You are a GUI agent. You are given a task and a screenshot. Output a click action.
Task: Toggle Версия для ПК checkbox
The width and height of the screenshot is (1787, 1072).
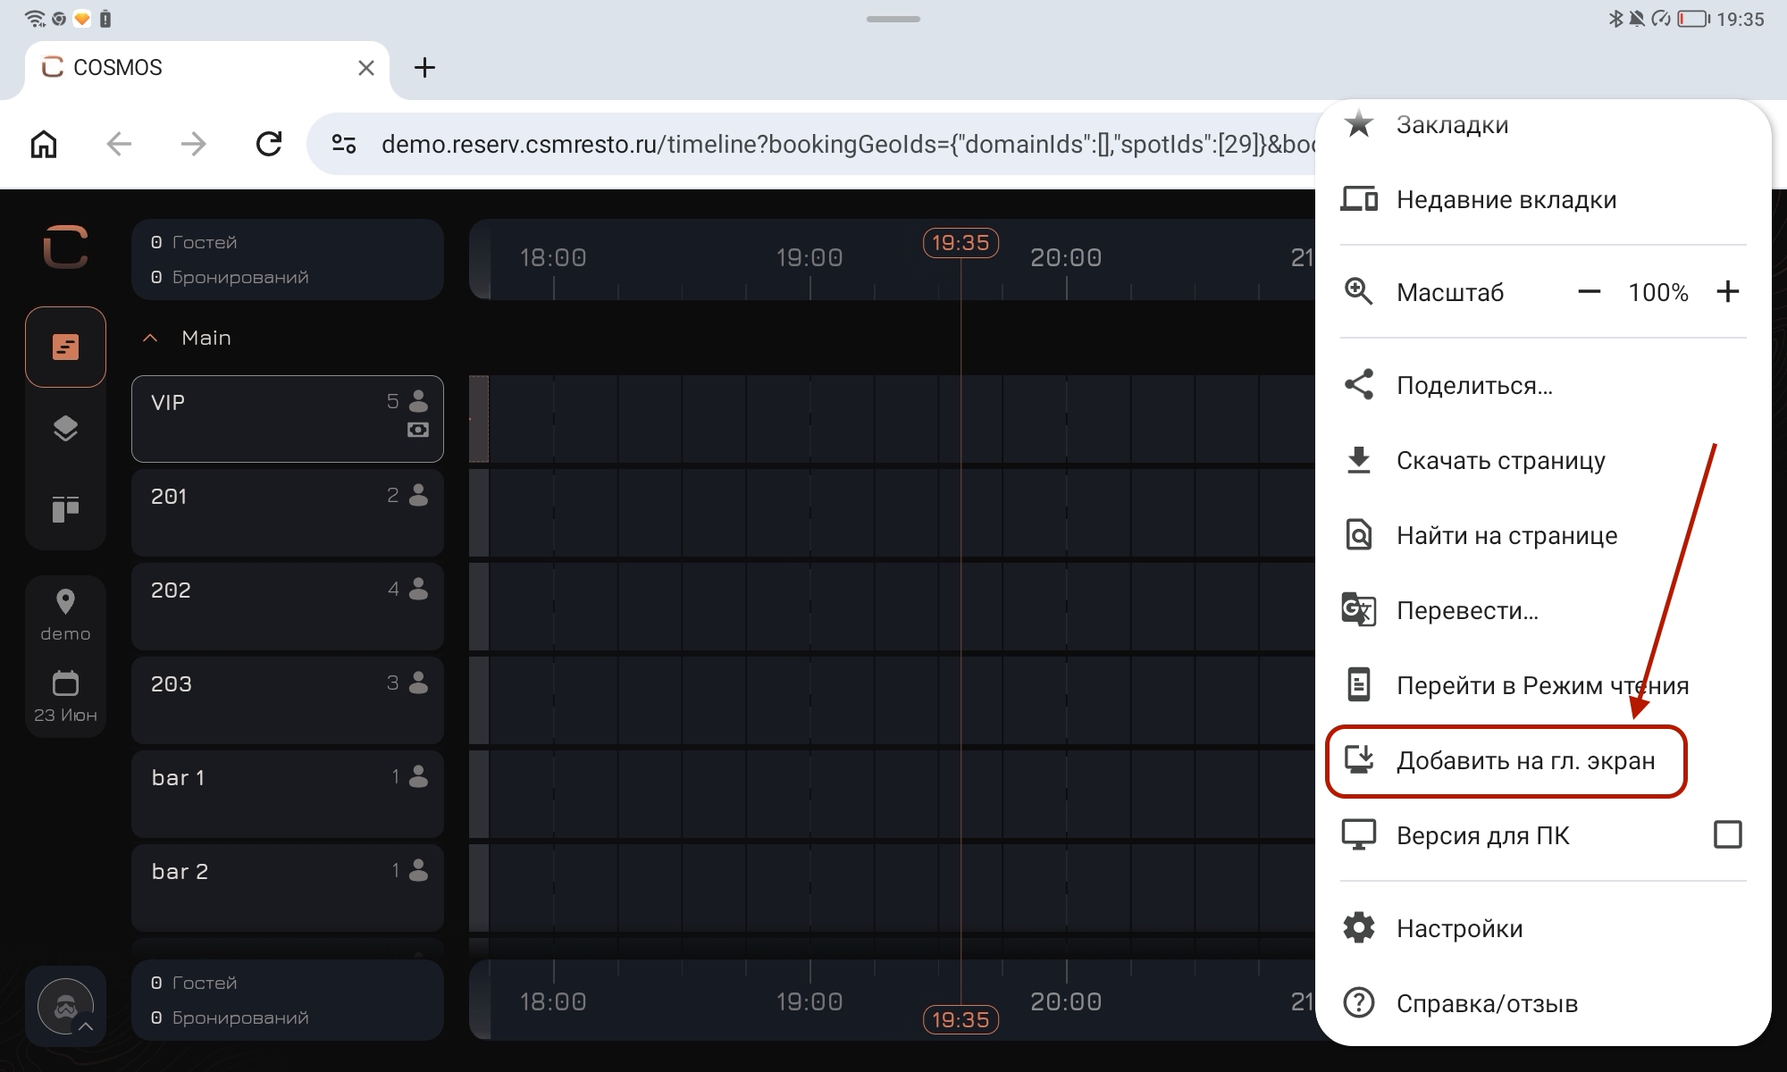[1728, 834]
